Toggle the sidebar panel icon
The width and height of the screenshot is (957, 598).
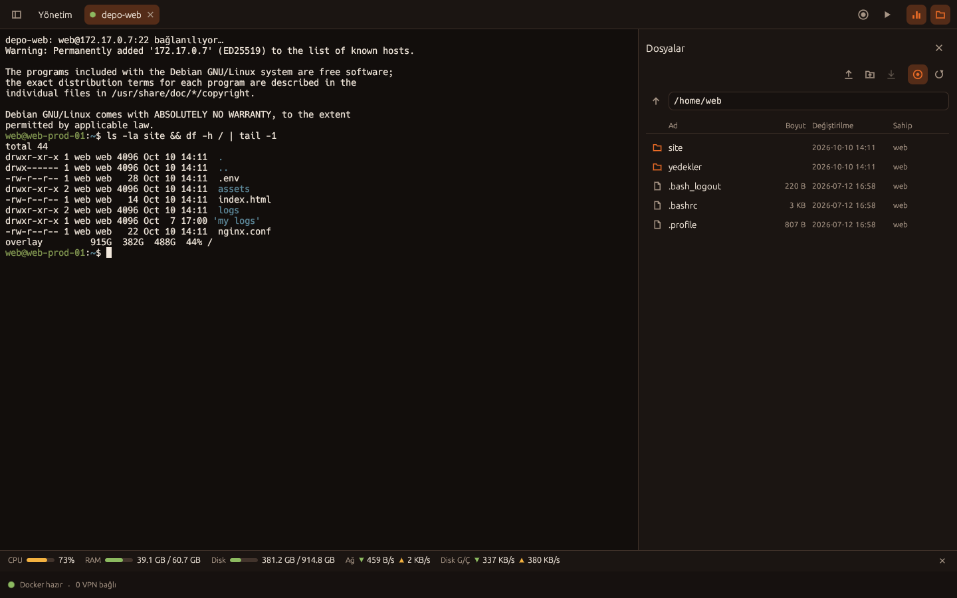click(17, 15)
